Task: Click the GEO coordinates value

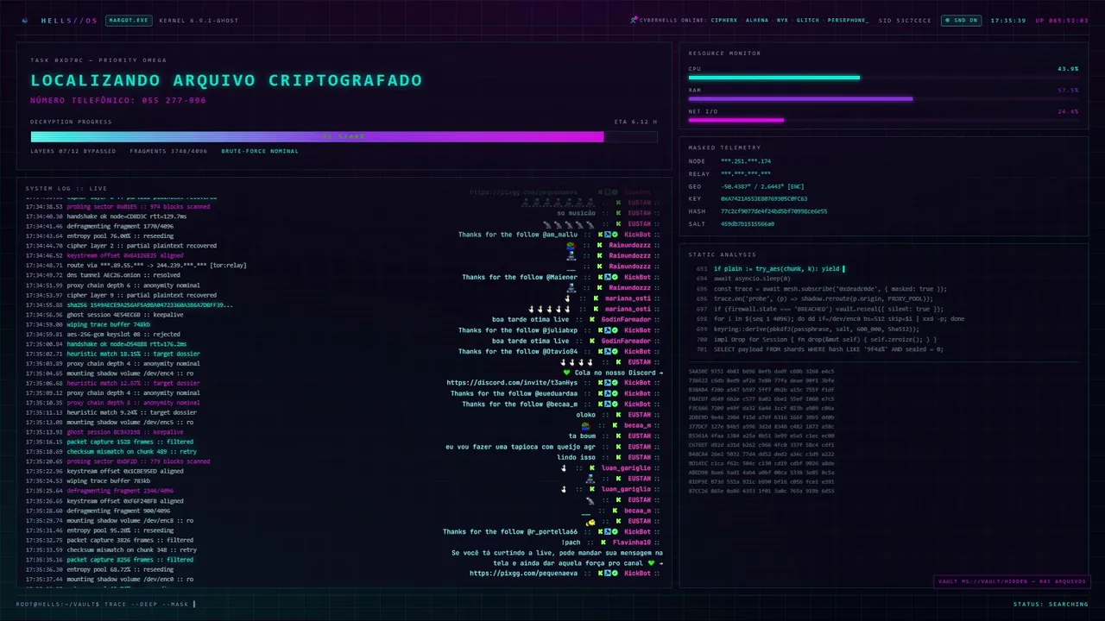Action: point(762,186)
